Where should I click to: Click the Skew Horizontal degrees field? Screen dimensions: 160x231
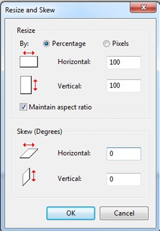pos(124,154)
